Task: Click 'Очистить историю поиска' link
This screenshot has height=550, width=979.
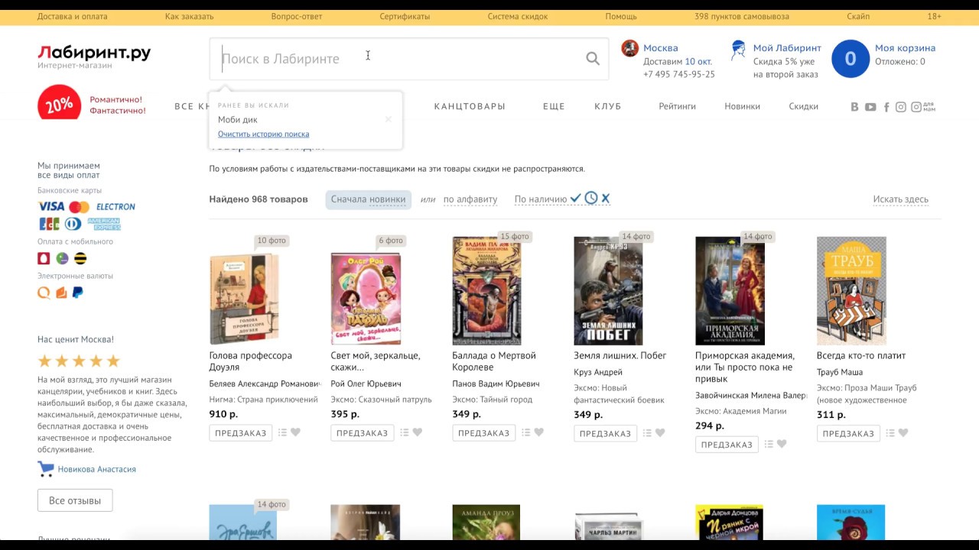Action: tap(264, 134)
